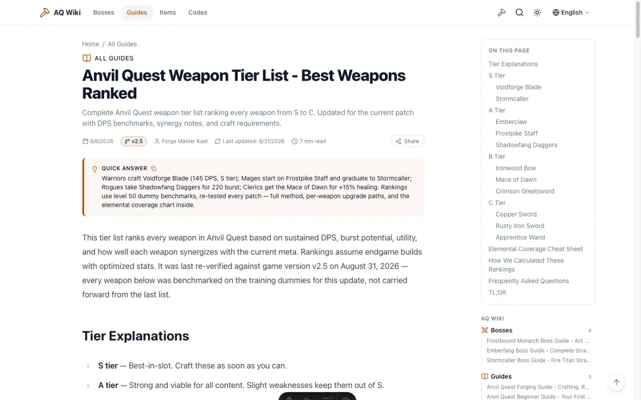Toggle light/dark theme sun icon
Viewport: 641px width, 400px height.
point(537,12)
